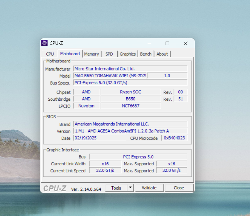Click the Mainboard tab

[70, 54]
